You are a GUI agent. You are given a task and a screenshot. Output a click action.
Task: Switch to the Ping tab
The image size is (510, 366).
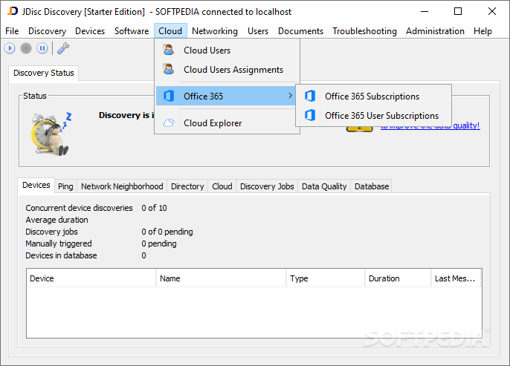pyautogui.click(x=65, y=186)
